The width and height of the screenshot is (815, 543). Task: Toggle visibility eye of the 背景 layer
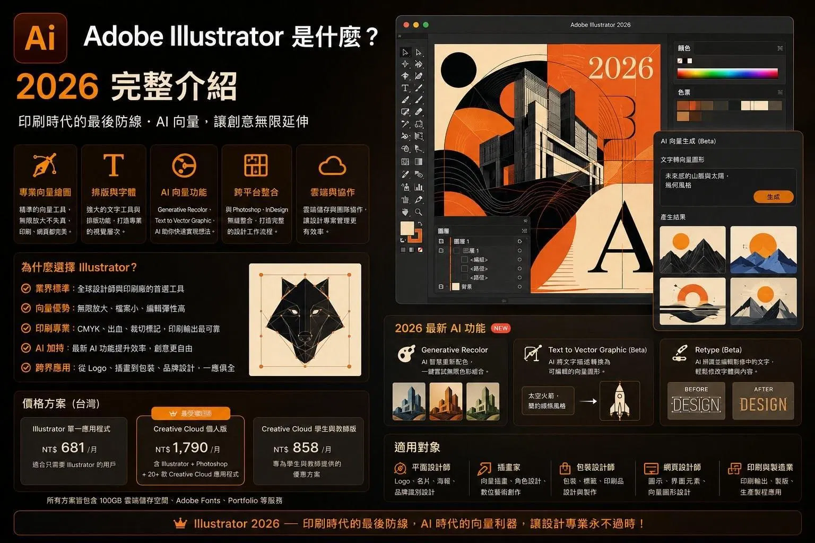[x=441, y=287]
